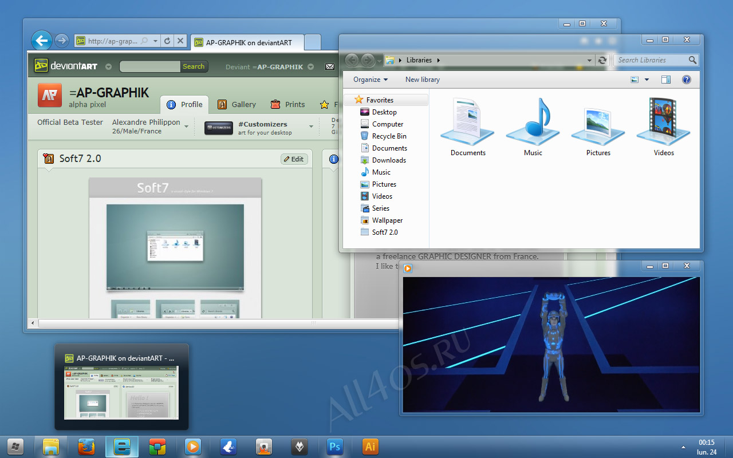Expand the dropdown beside the deviantART logo
The width and height of the screenshot is (733, 458).
(x=108, y=66)
